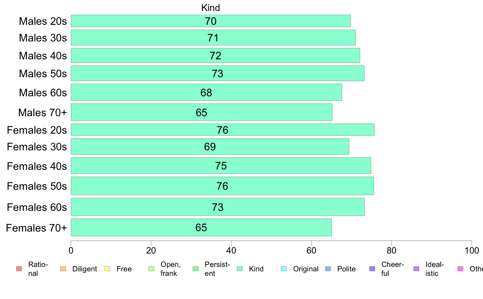Viewport: 483px width, 299px height.
Task: Click the Females 70+ bar labeled 65
Action: (x=201, y=227)
